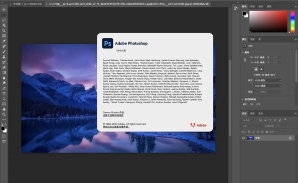Select the Path Selection tool
Image resolution: width=298 pixels, height=183 pixels.
click(4, 98)
